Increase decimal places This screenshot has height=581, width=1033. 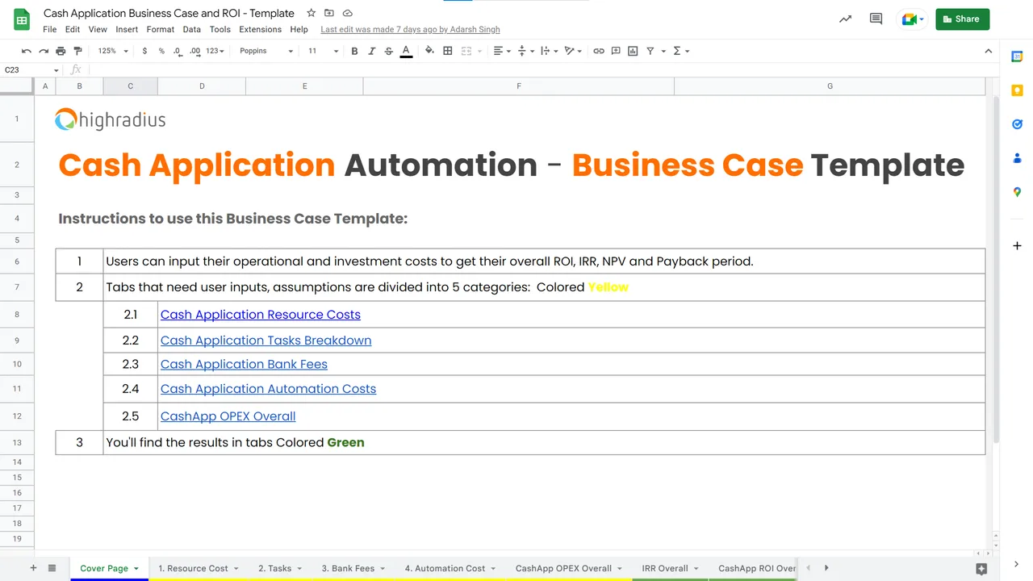point(195,51)
